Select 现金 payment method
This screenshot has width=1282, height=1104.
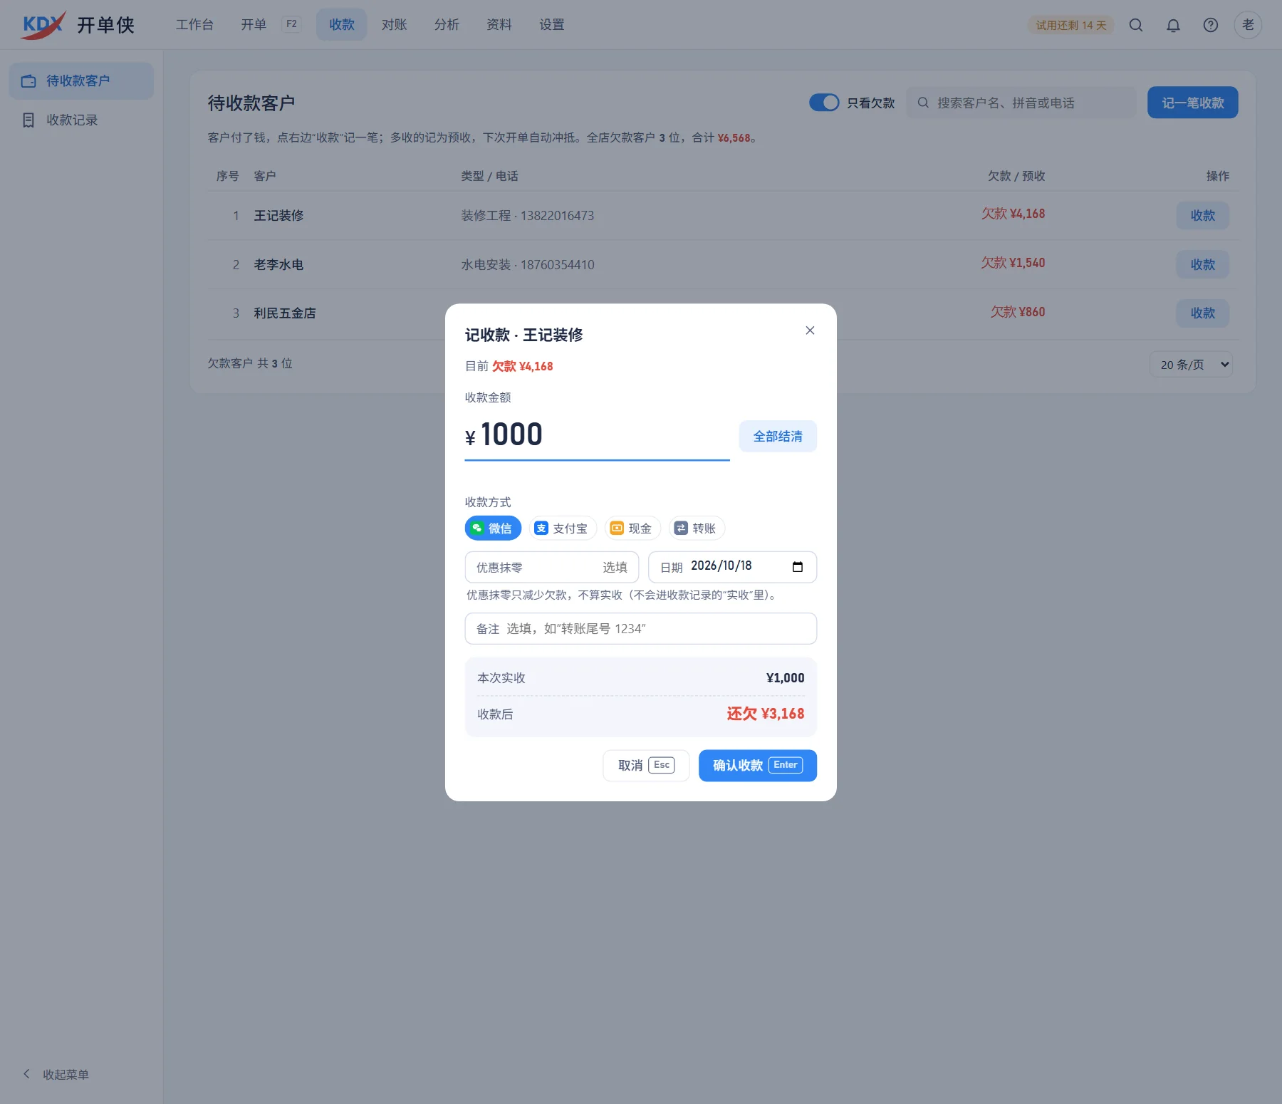point(632,528)
